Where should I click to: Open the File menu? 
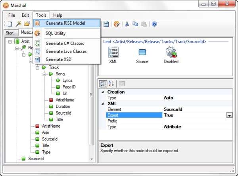(x=12, y=15)
